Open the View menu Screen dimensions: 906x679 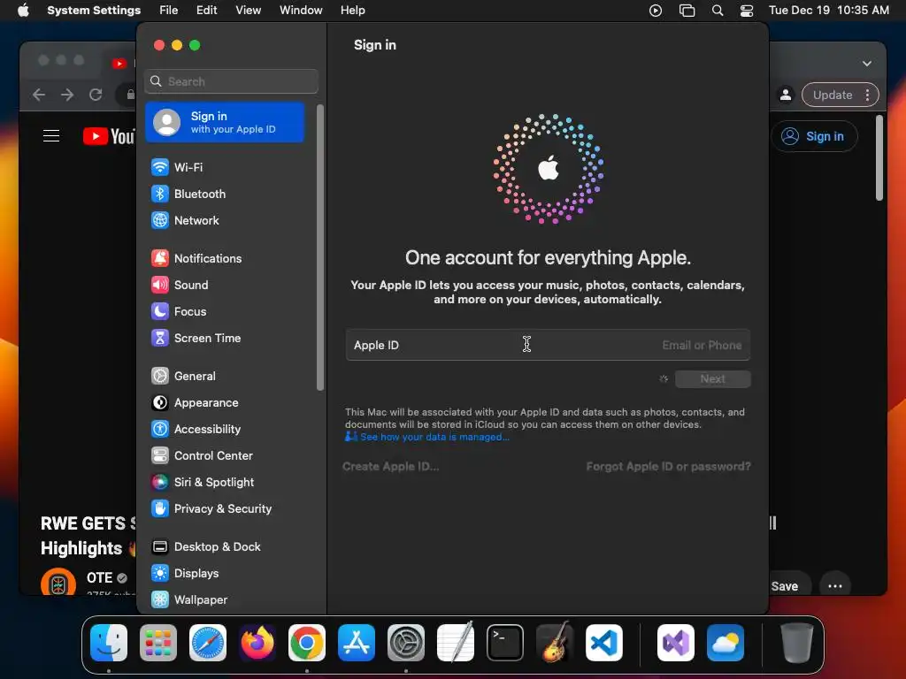pyautogui.click(x=249, y=11)
